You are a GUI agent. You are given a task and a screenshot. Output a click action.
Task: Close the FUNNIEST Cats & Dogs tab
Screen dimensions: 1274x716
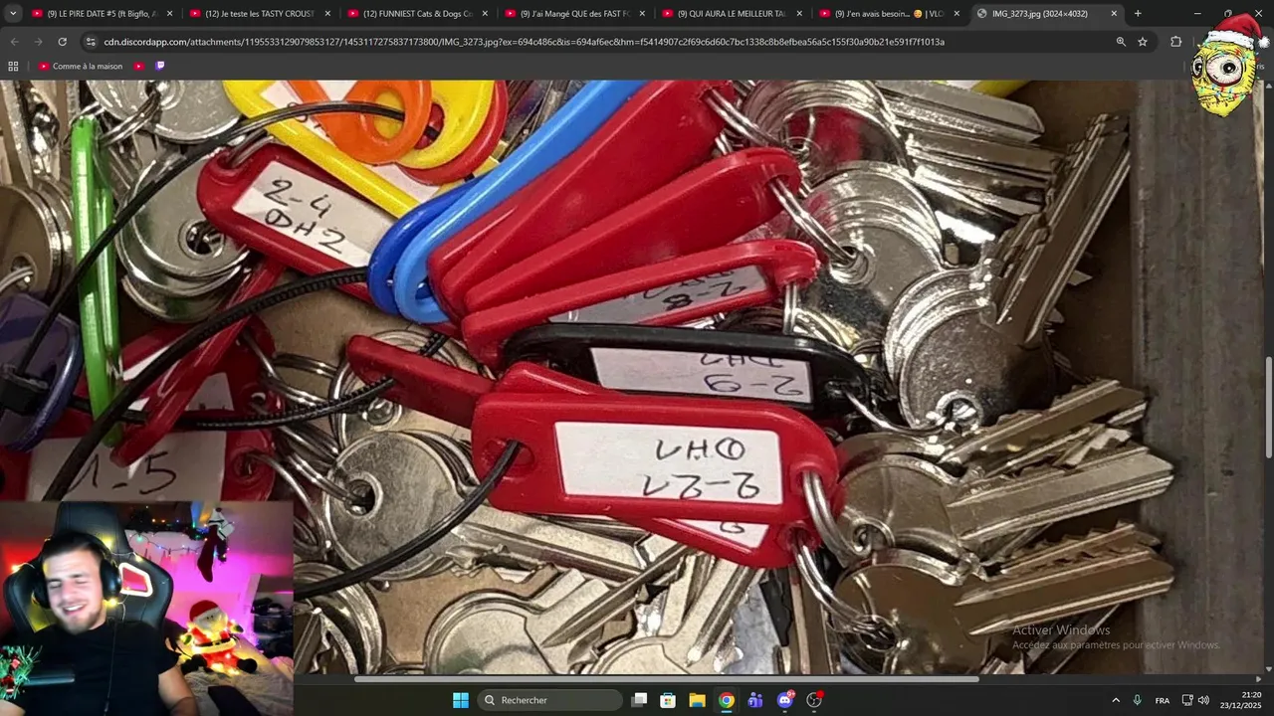click(x=485, y=14)
